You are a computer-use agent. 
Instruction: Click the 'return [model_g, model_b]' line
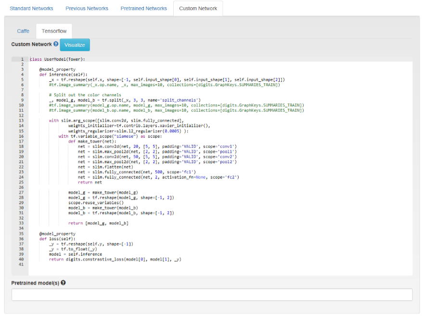[98, 223]
